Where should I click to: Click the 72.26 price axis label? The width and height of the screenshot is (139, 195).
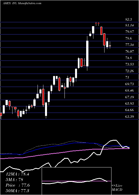130,71
